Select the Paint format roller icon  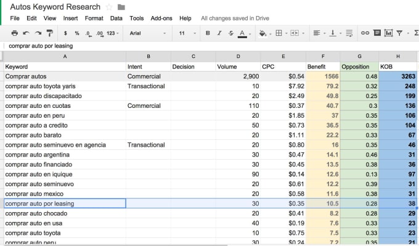(50, 33)
